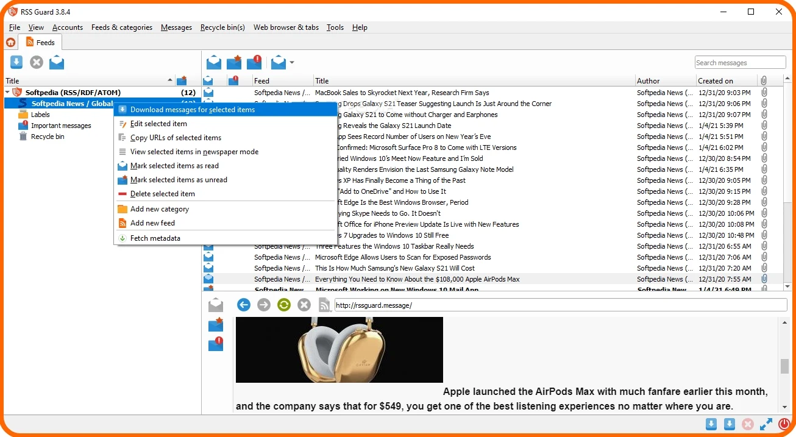Image resolution: width=796 pixels, height=437 pixels.
Task: Sort messages by Author column
Action: 666,80
